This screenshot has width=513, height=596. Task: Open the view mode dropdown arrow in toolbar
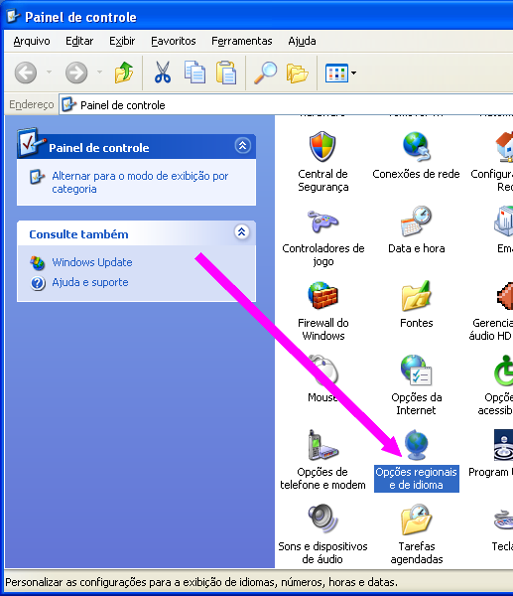353,73
